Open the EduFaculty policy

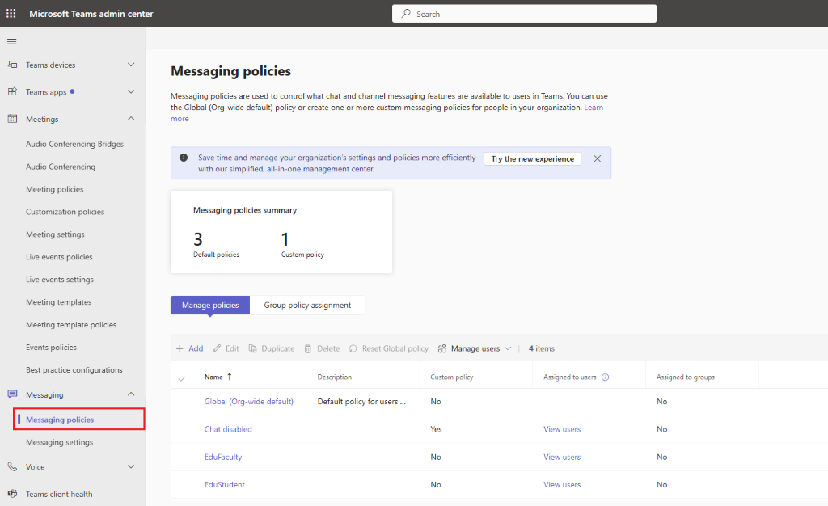(x=223, y=457)
